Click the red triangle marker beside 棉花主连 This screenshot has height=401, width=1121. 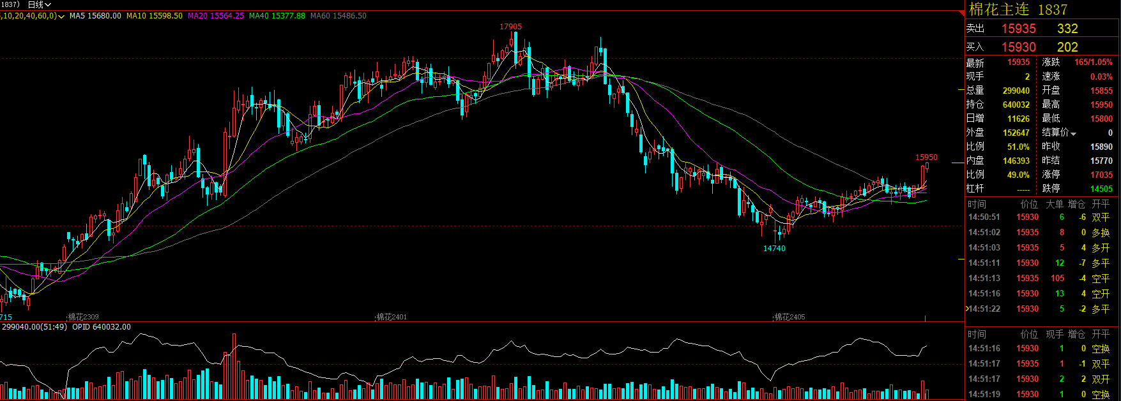962,12
